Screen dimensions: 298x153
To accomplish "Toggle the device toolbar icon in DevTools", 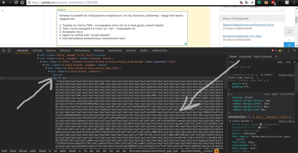I will (10, 50).
